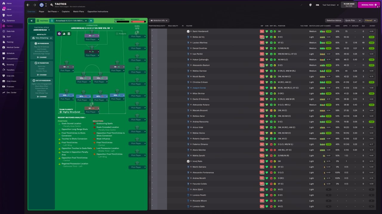Open the Opposition Instructions tab
The height and width of the screenshot is (214, 382).
point(98,12)
